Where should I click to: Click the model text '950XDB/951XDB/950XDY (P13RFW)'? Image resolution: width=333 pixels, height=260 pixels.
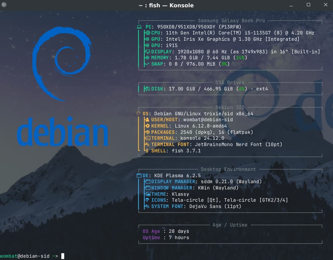199,27
